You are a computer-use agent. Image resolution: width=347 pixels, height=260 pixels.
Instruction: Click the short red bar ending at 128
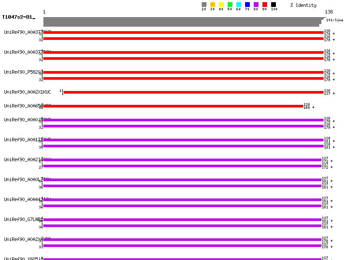(x=173, y=106)
